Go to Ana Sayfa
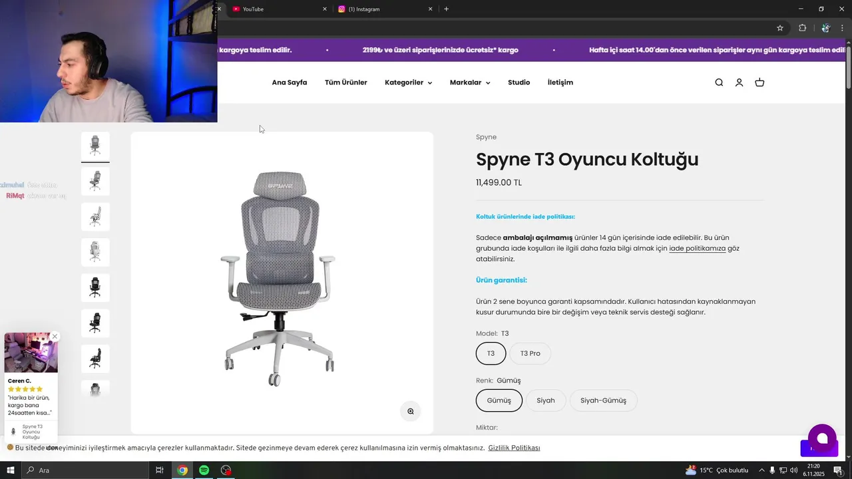The width and height of the screenshot is (852, 479). pyautogui.click(x=290, y=82)
